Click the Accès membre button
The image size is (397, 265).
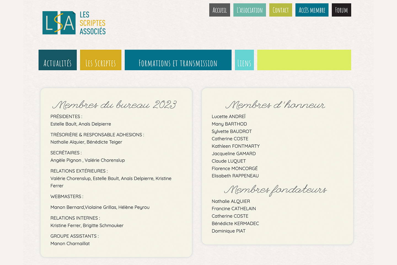[x=312, y=10]
